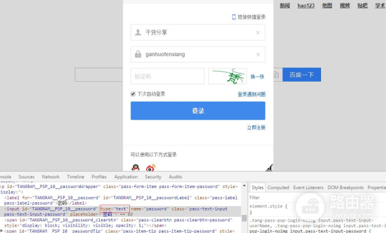The image size is (386, 233).
Task: Log in with the QQ penguin icon
Action: 135,168
